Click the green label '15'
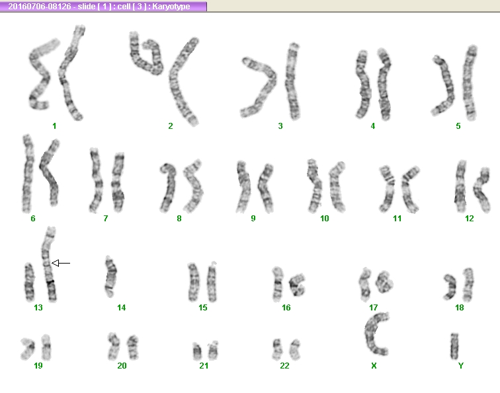The width and height of the screenshot is (500, 393). [x=203, y=308]
